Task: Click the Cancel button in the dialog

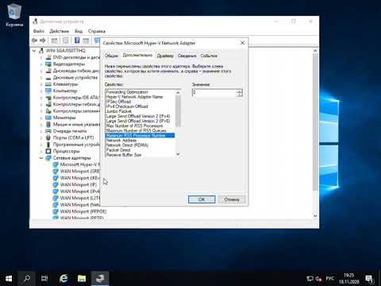Action: [x=232, y=199]
